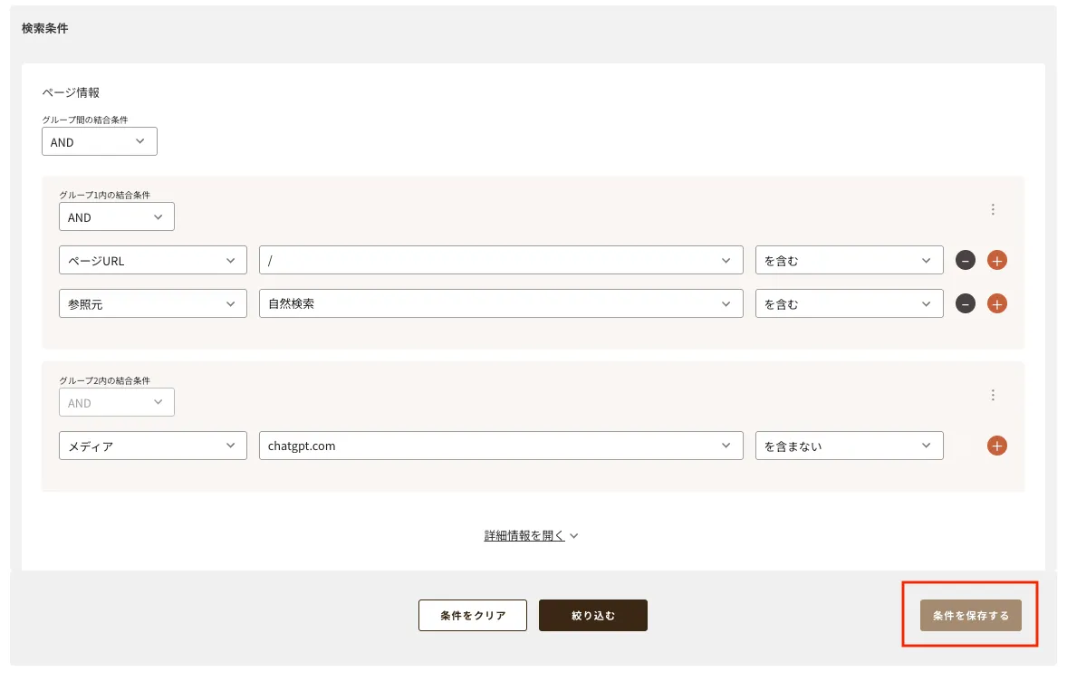
Task: Open the 自然検索 value dropdown
Action: pyautogui.click(x=500, y=304)
